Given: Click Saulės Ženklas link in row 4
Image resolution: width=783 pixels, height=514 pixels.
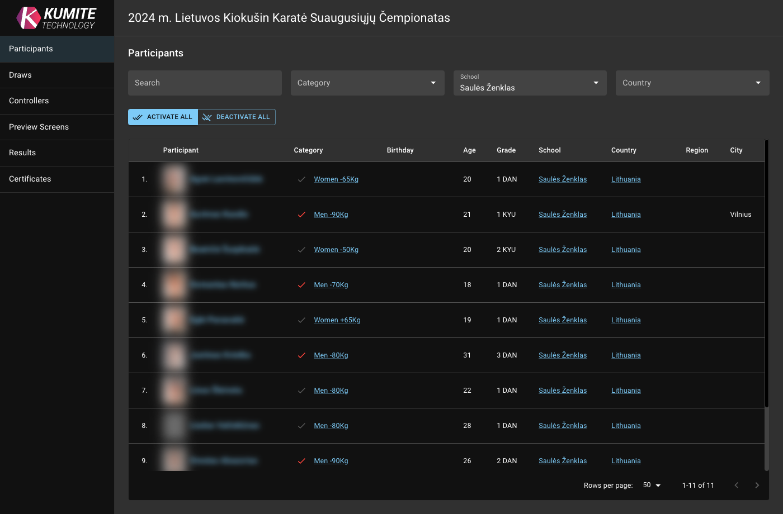Looking at the screenshot, I should tap(563, 285).
